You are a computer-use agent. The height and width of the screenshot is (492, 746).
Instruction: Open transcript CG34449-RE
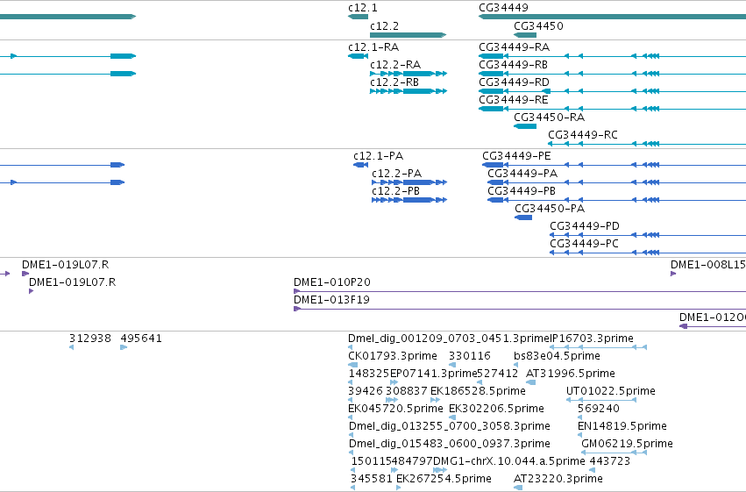point(514,100)
